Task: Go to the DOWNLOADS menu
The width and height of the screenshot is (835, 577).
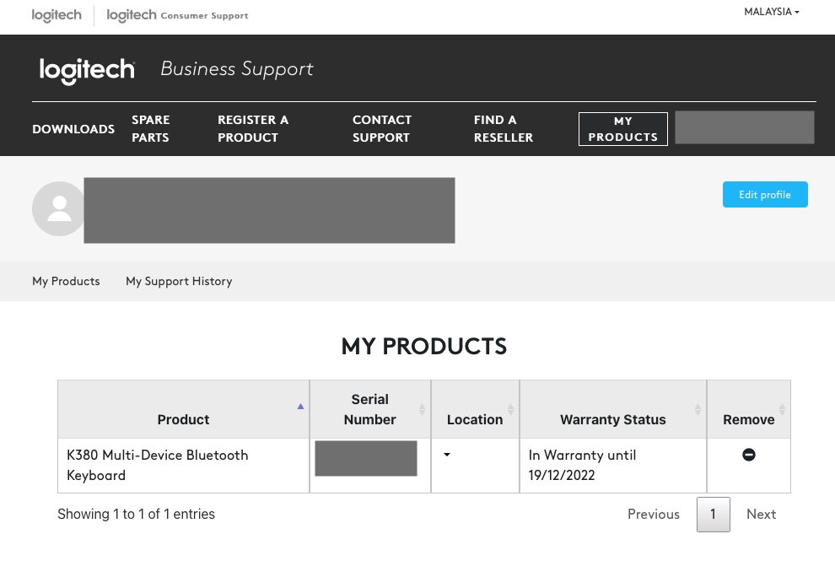Action: pos(73,129)
